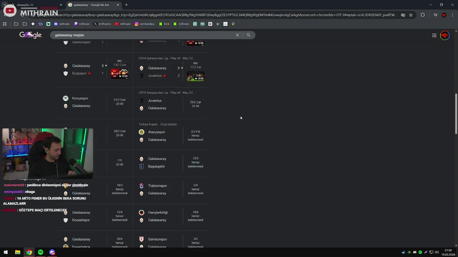Open the Google Maps bookmark icon
Screen dimensions: 458x257
(233, 24)
